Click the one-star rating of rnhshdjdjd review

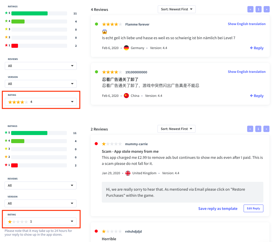112,231
